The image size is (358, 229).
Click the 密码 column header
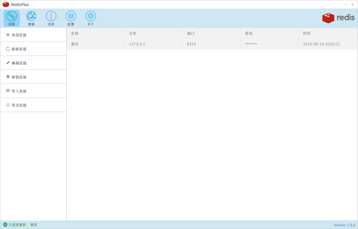click(x=270, y=33)
